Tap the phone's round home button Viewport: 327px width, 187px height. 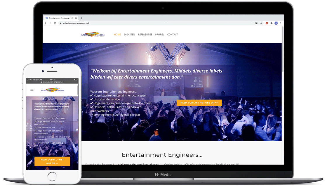click(x=52, y=177)
